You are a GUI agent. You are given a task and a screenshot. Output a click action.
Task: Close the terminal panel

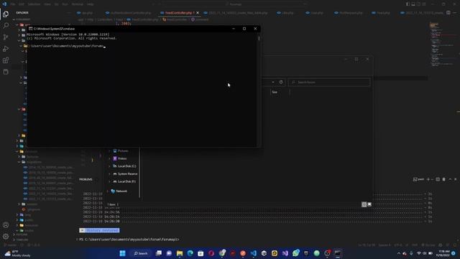pyautogui.click(x=456, y=179)
